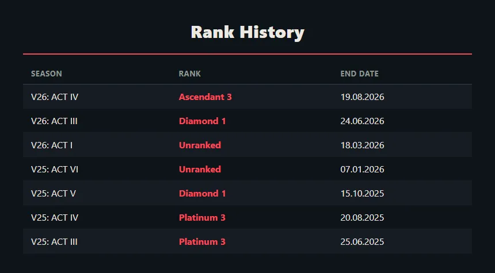Click the 24.06.2026 end date
The image size is (495, 273).
[362, 121]
